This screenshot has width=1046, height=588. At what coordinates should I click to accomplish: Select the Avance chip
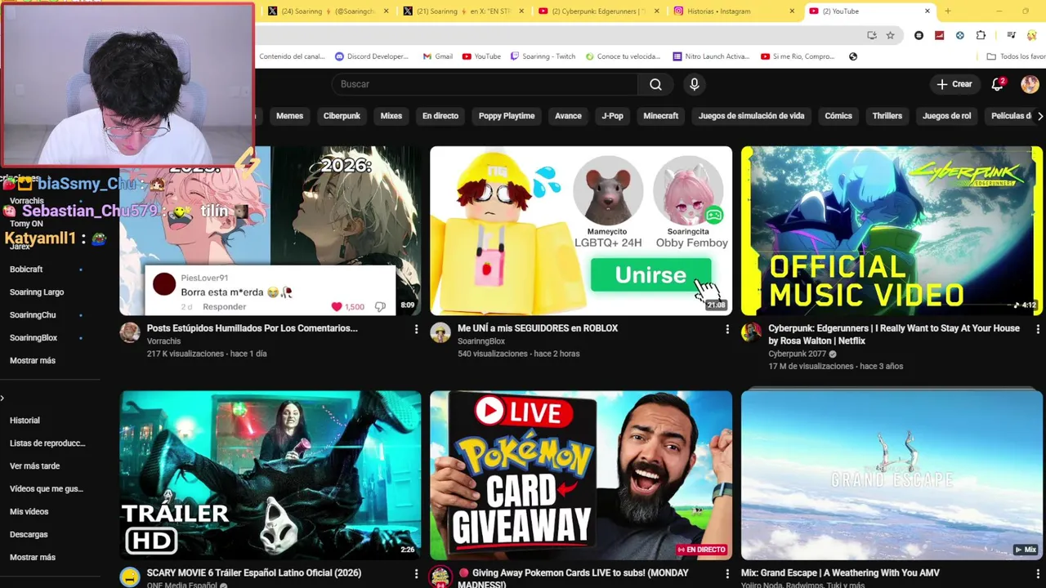pyautogui.click(x=568, y=116)
